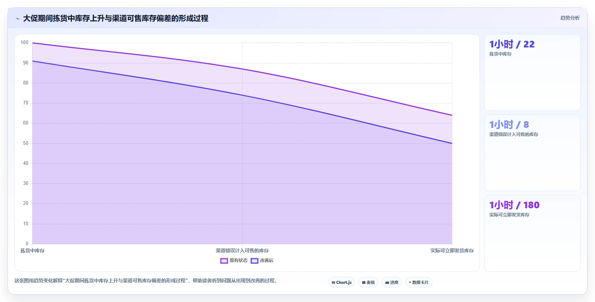Toggle the 改善后 legend swatch

tap(254, 261)
